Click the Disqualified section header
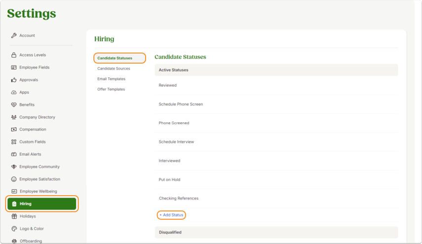The width and height of the screenshot is (422, 244). click(x=276, y=232)
